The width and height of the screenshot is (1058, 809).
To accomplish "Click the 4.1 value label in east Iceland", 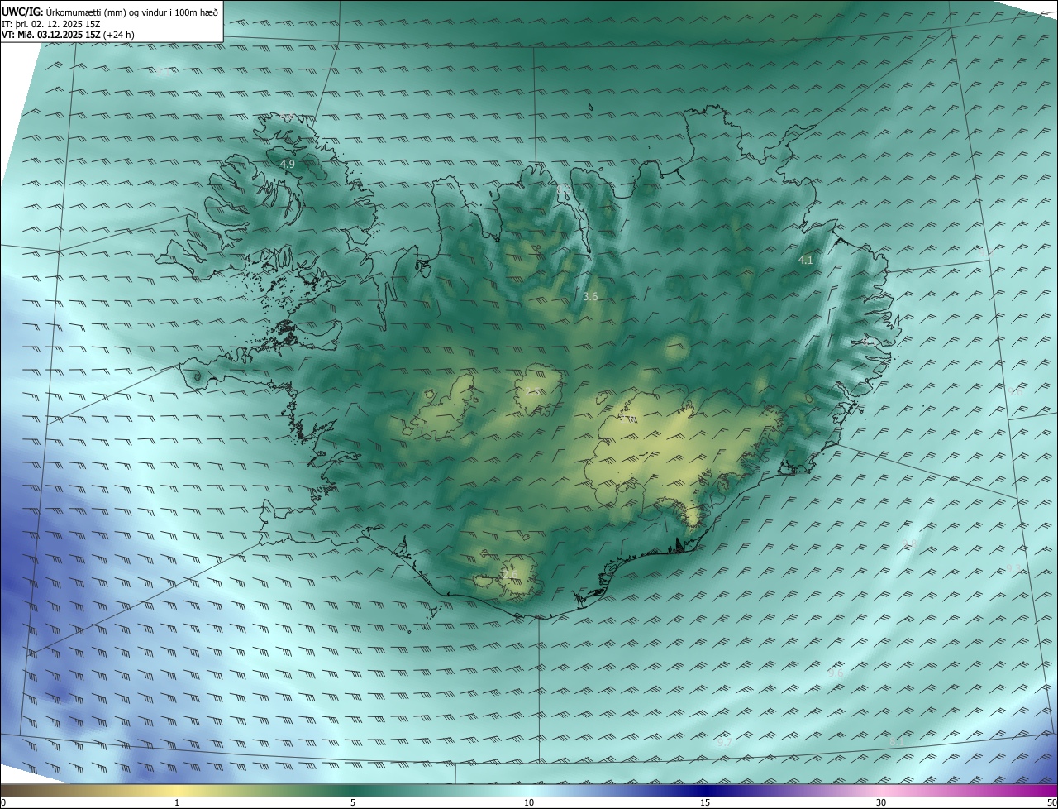I will pos(805,260).
